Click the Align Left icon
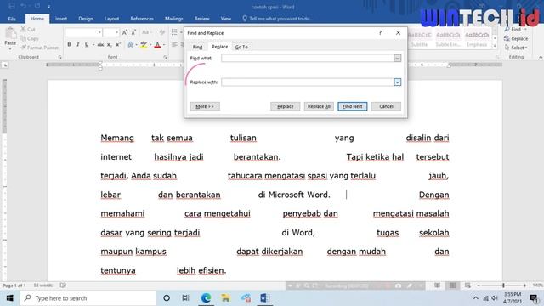544x306 pixels. (174, 45)
